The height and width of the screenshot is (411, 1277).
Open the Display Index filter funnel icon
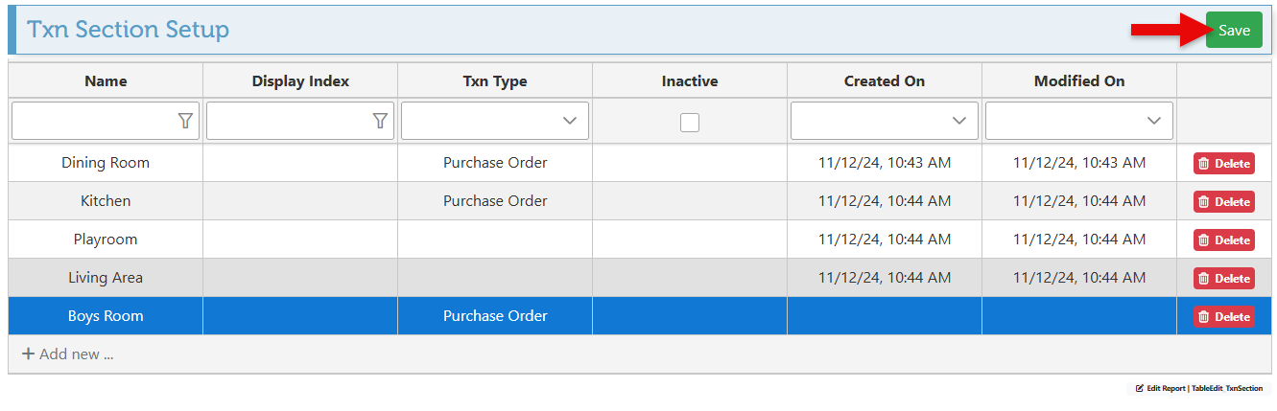[380, 121]
